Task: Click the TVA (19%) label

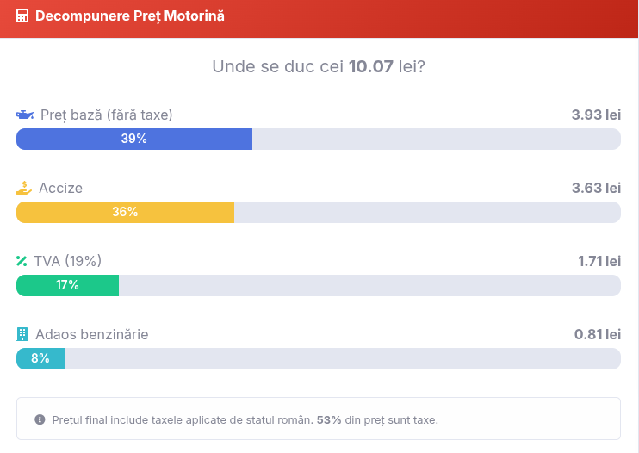Action: click(68, 261)
